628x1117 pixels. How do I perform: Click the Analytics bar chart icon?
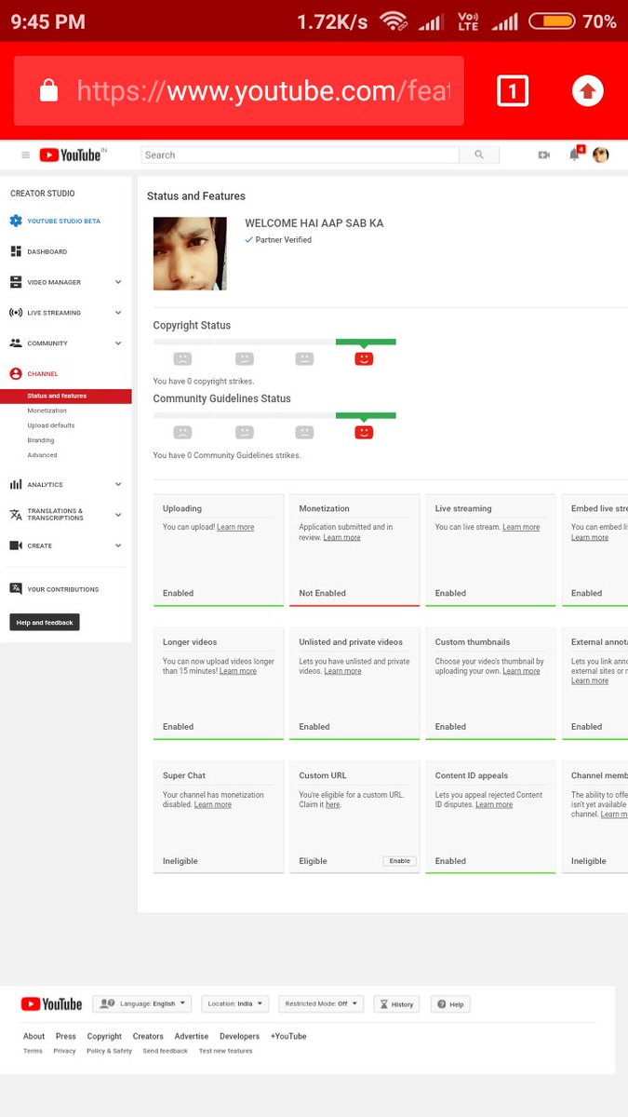[16, 484]
